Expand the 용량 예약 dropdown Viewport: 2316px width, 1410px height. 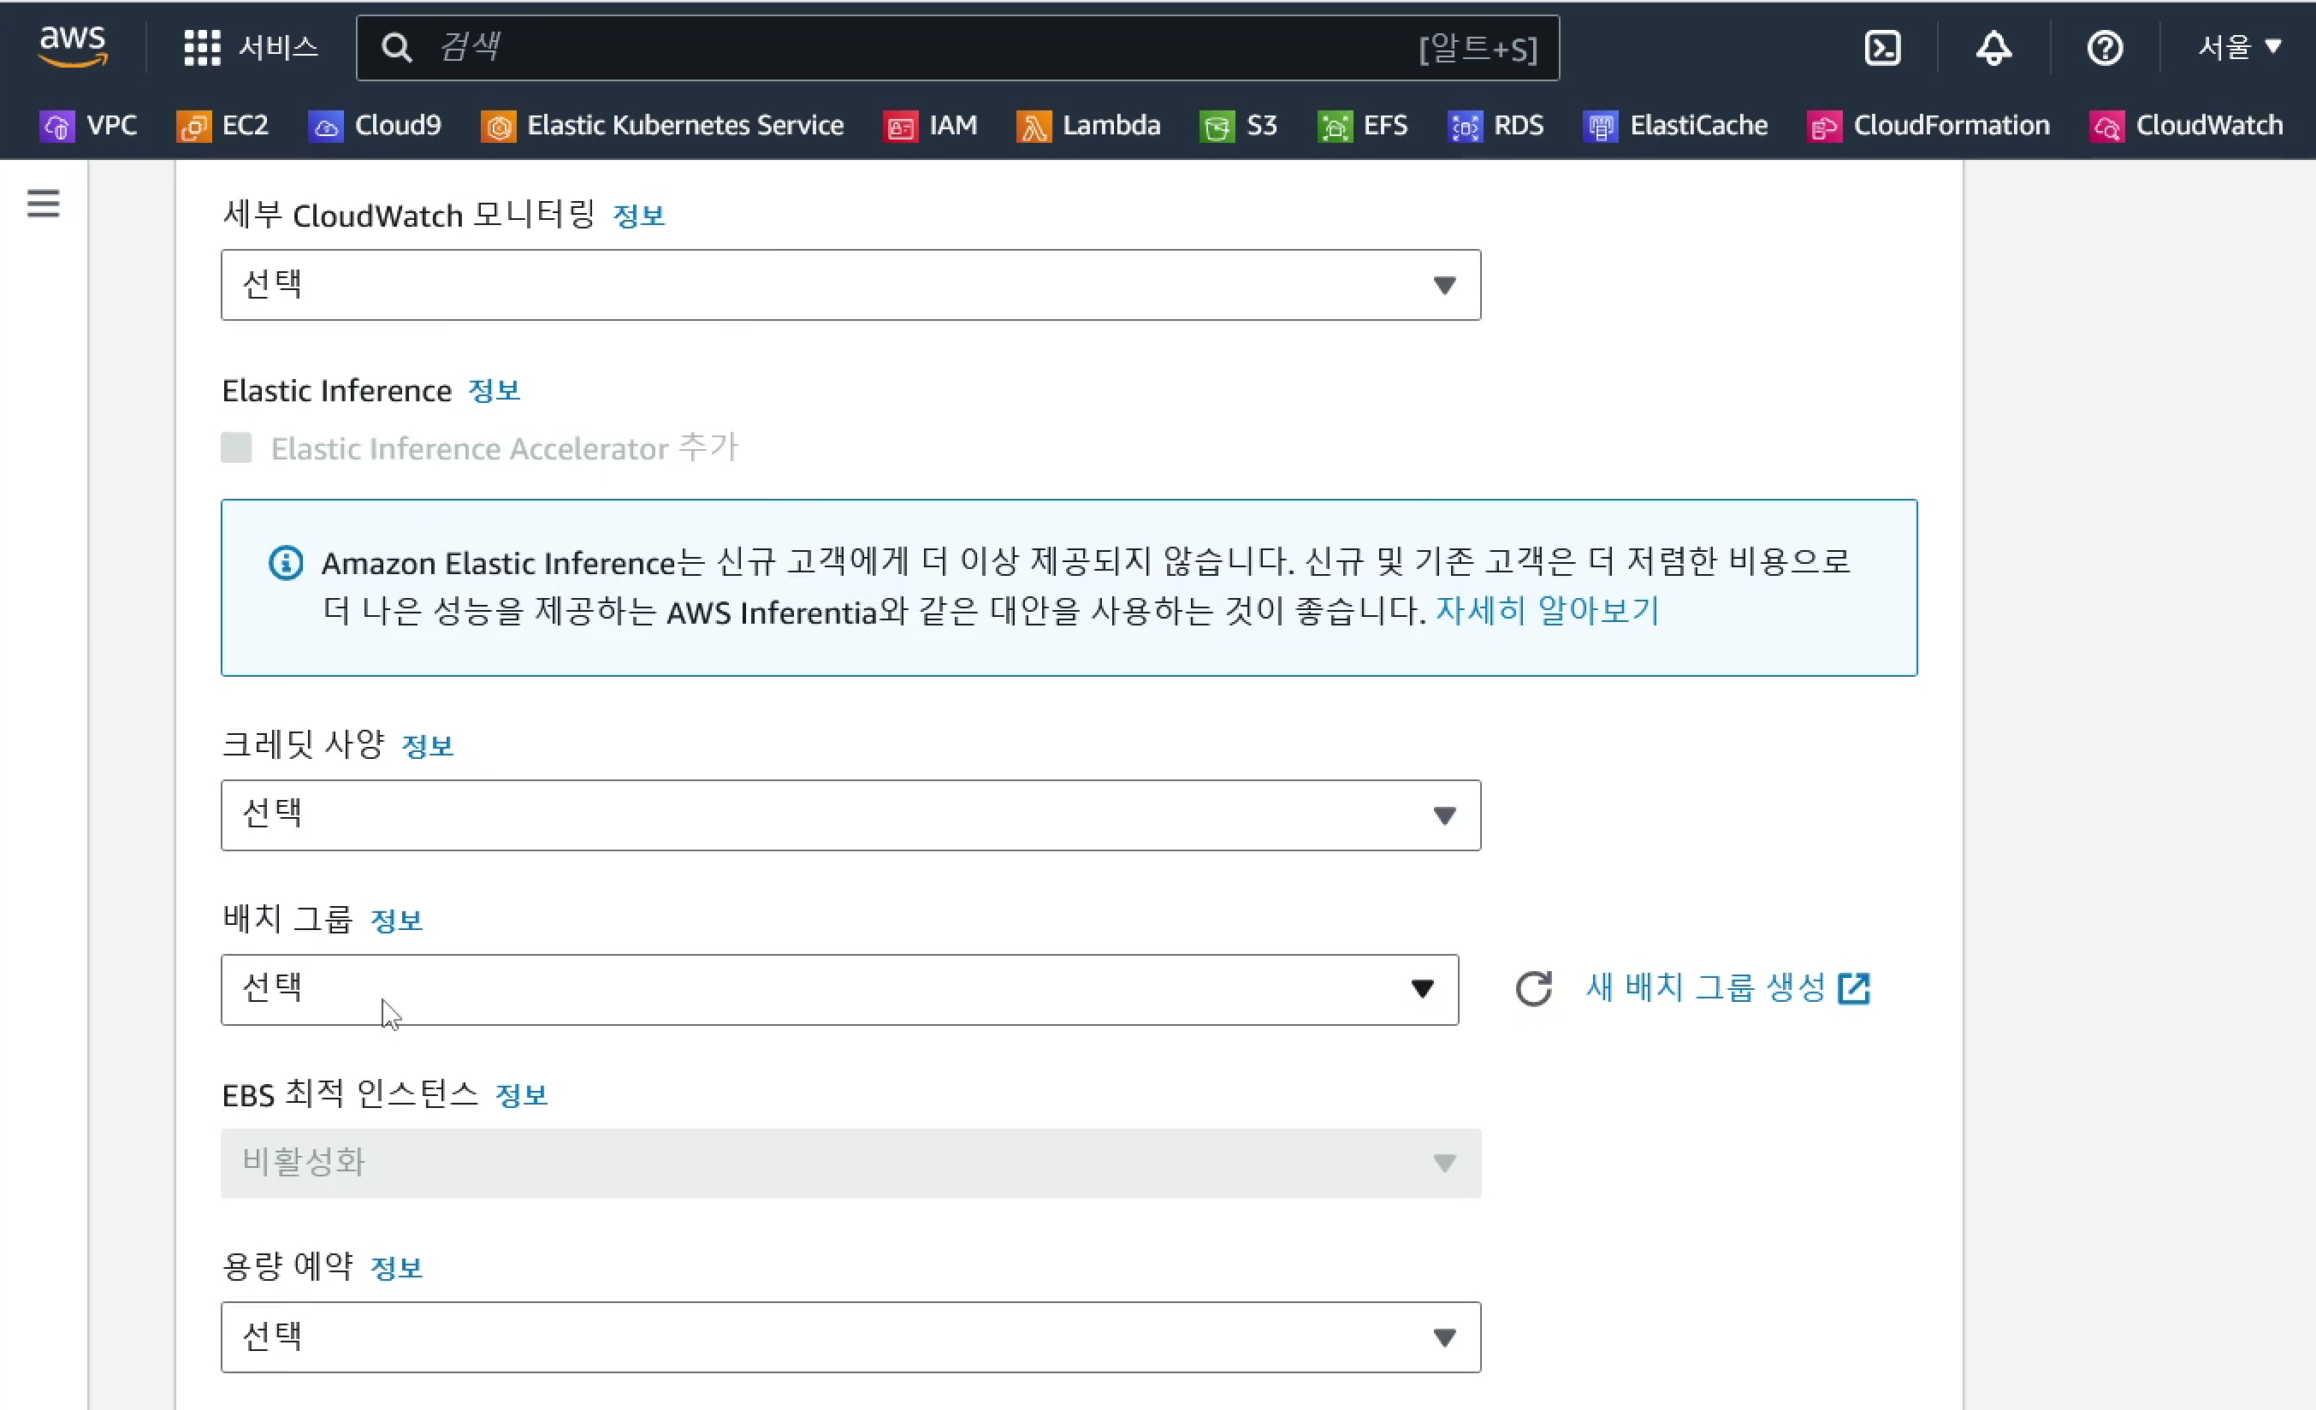click(x=850, y=1336)
